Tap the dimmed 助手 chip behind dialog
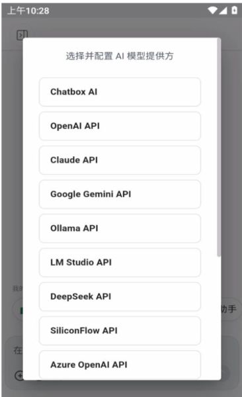Image resolution: width=242 pixels, height=397 pixels. 229,309
